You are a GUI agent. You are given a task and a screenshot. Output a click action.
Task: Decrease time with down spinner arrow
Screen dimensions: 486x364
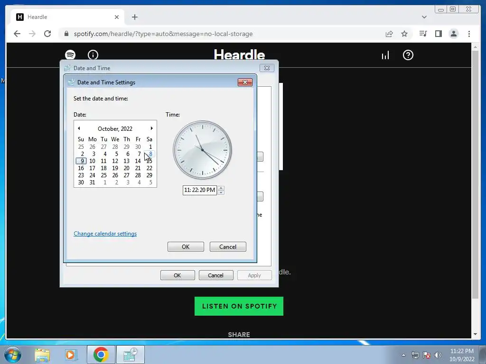point(221,192)
